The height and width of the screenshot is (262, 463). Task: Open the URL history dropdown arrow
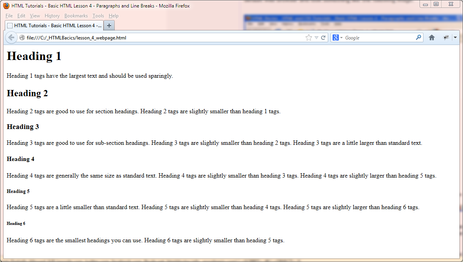coord(316,38)
